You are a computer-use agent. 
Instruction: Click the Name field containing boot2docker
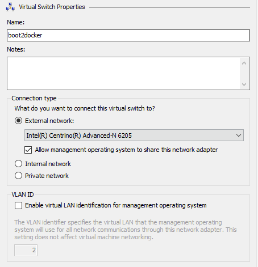[128, 35]
